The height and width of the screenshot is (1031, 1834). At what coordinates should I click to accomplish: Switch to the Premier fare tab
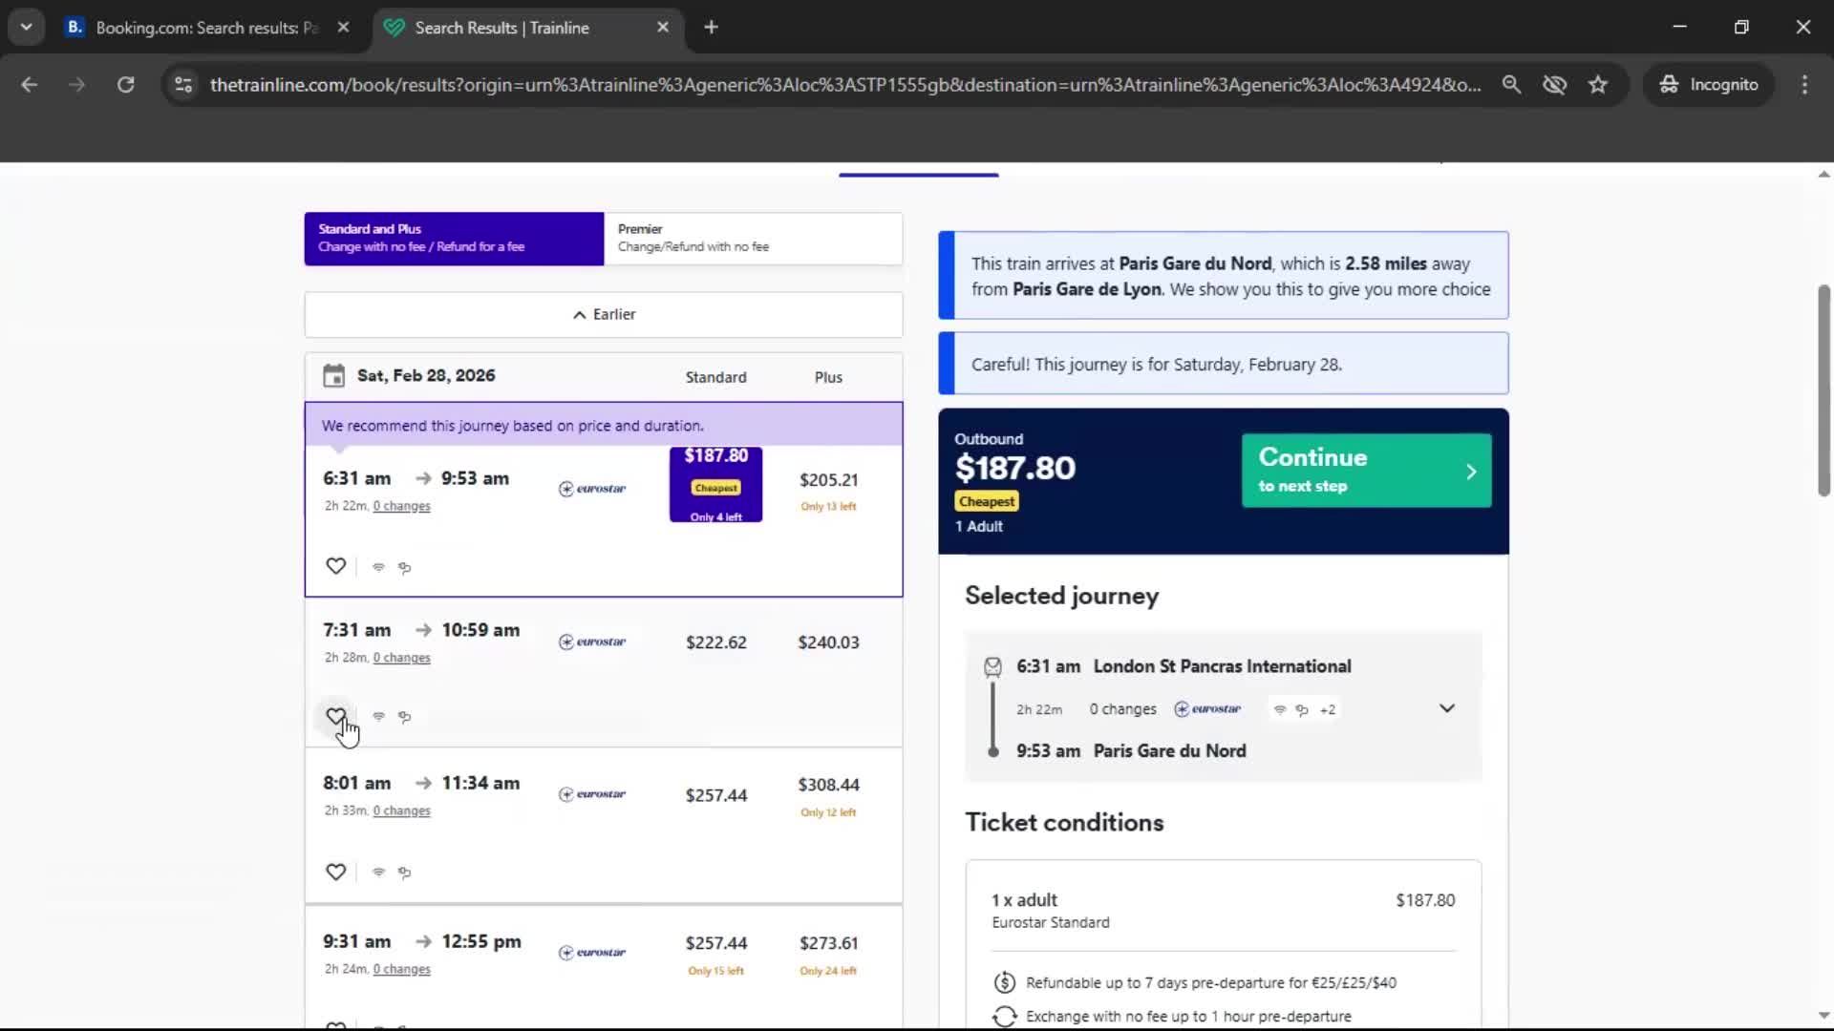(753, 238)
